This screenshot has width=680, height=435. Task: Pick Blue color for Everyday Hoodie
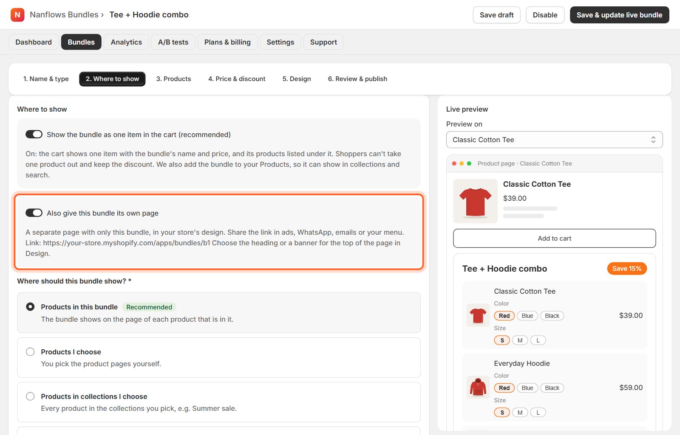click(x=527, y=388)
